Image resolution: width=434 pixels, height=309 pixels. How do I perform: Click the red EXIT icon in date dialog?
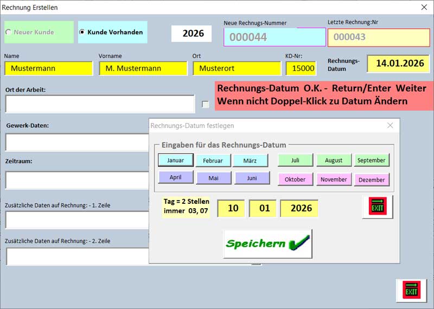[378, 207]
